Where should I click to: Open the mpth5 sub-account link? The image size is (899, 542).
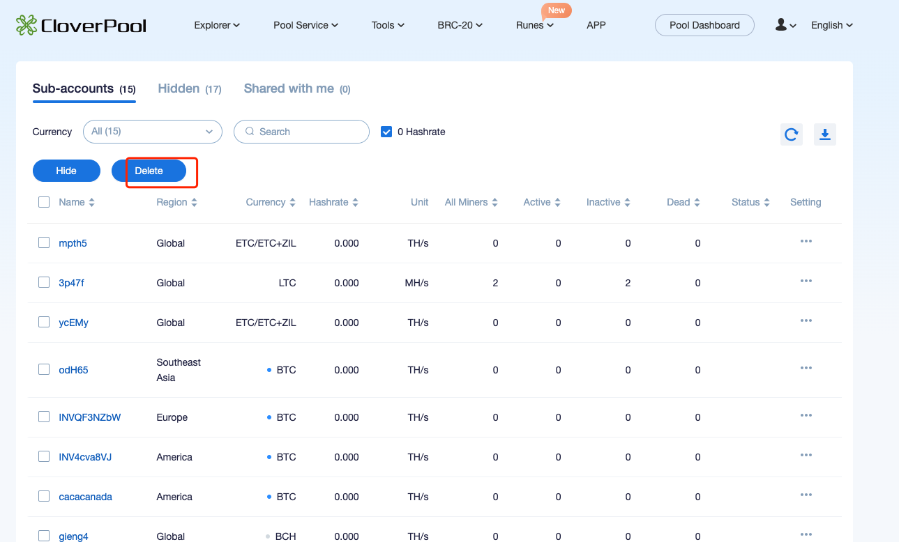pos(73,243)
